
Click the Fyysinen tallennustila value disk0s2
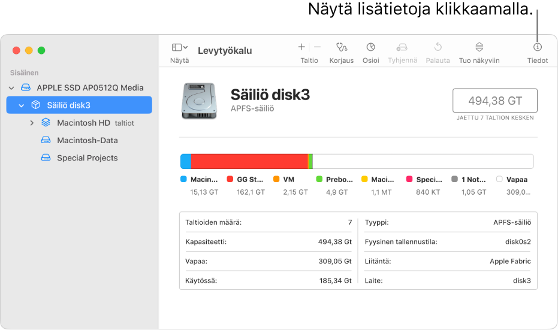tap(518, 242)
